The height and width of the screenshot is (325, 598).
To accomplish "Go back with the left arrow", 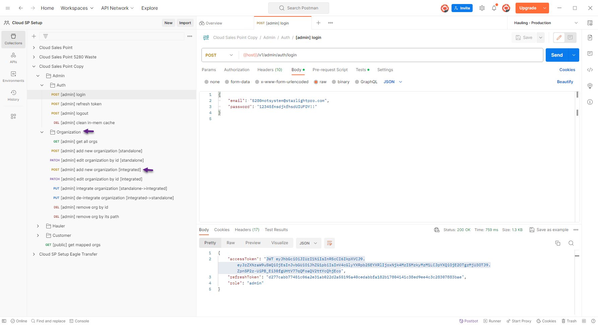I will tap(21, 8).
